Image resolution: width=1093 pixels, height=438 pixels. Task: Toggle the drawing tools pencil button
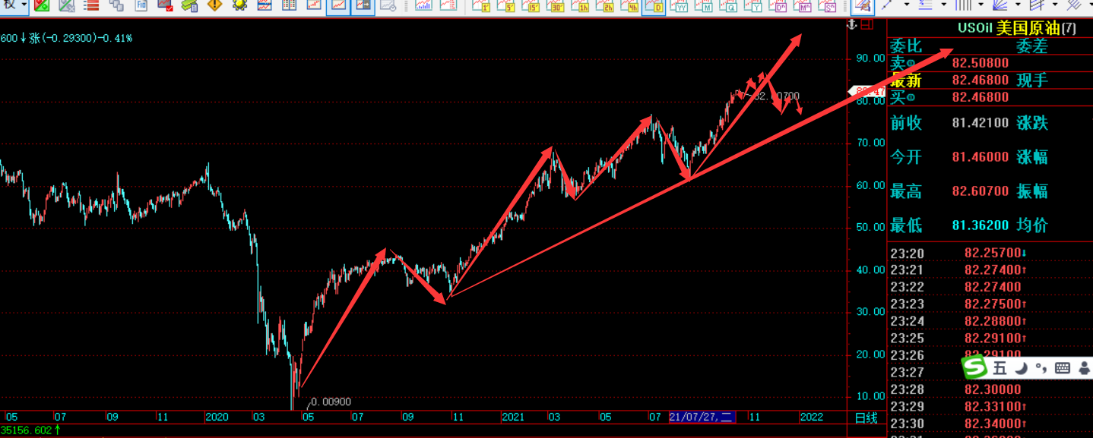tap(861, 6)
